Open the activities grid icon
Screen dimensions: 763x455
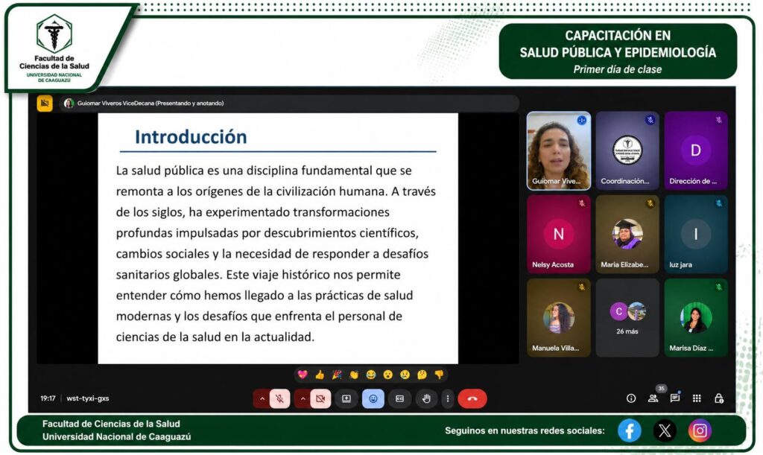click(697, 398)
